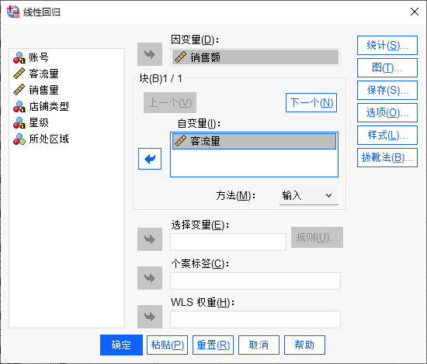Viewport: 427px width, 364px height.
Task: Click the nominal string icon beside 账号
Action: click(x=19, y=57)
